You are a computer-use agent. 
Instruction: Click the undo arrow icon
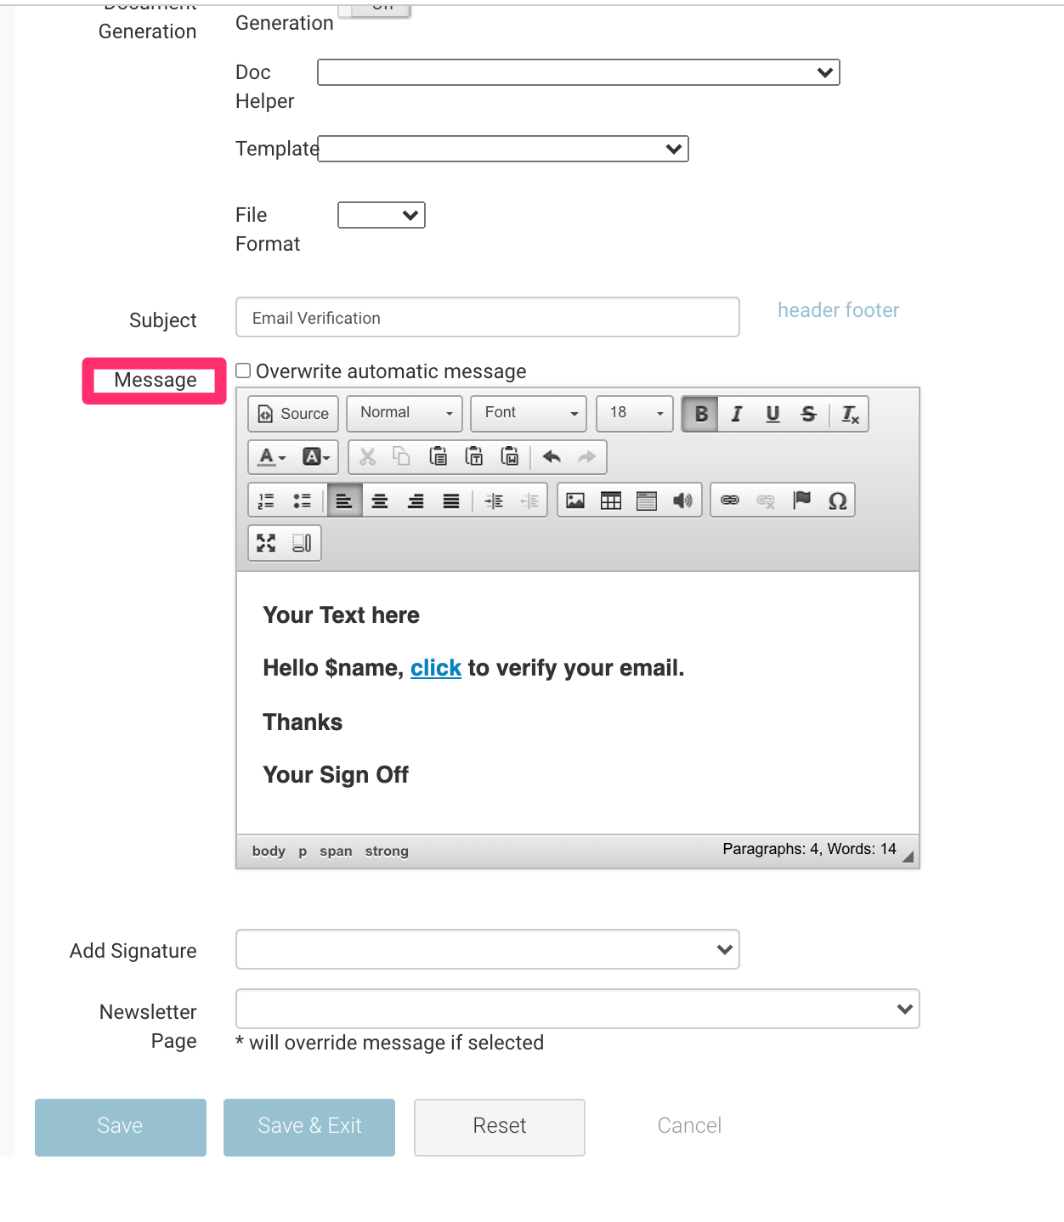[552, 457]
